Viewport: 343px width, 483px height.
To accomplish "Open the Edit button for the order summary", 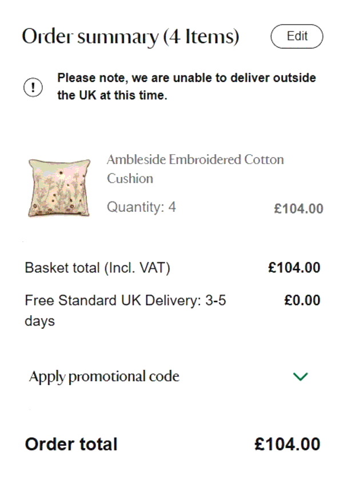I will click(x=297, y=36).
